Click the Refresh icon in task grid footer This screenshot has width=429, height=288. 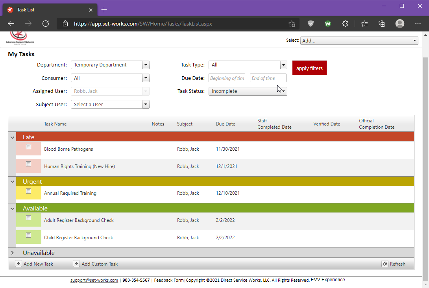(x=385, y=264)
